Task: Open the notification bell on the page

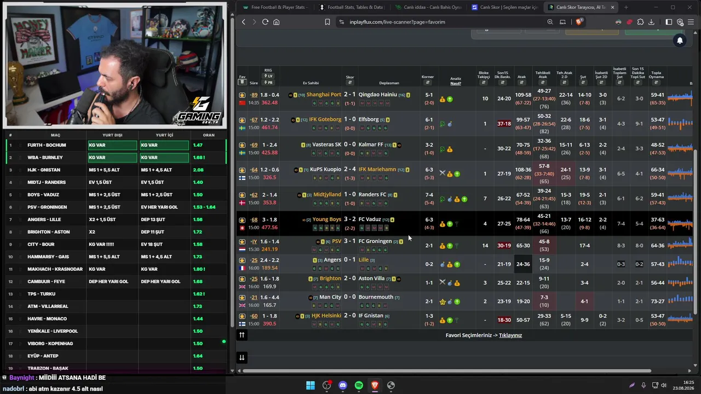Action: (x=680, y=40)
